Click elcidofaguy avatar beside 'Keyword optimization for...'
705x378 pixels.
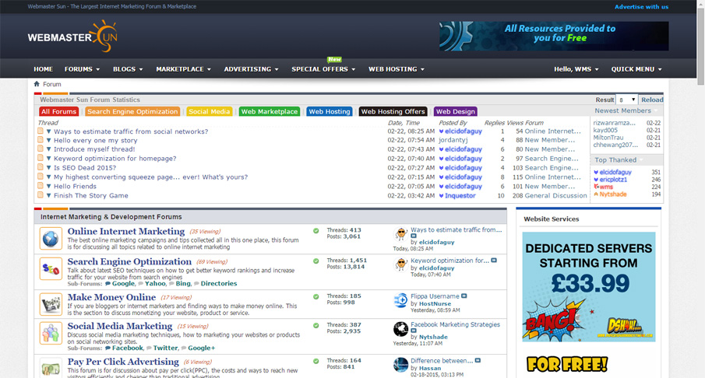click(400, 264)
